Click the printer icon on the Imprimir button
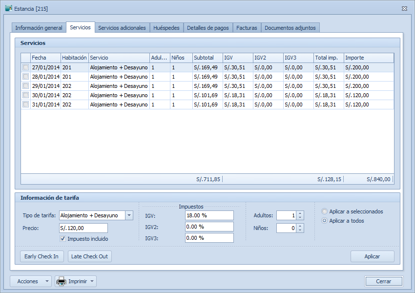Image resolution: width=415 pixels, height=293 pixels. point(61,281)
